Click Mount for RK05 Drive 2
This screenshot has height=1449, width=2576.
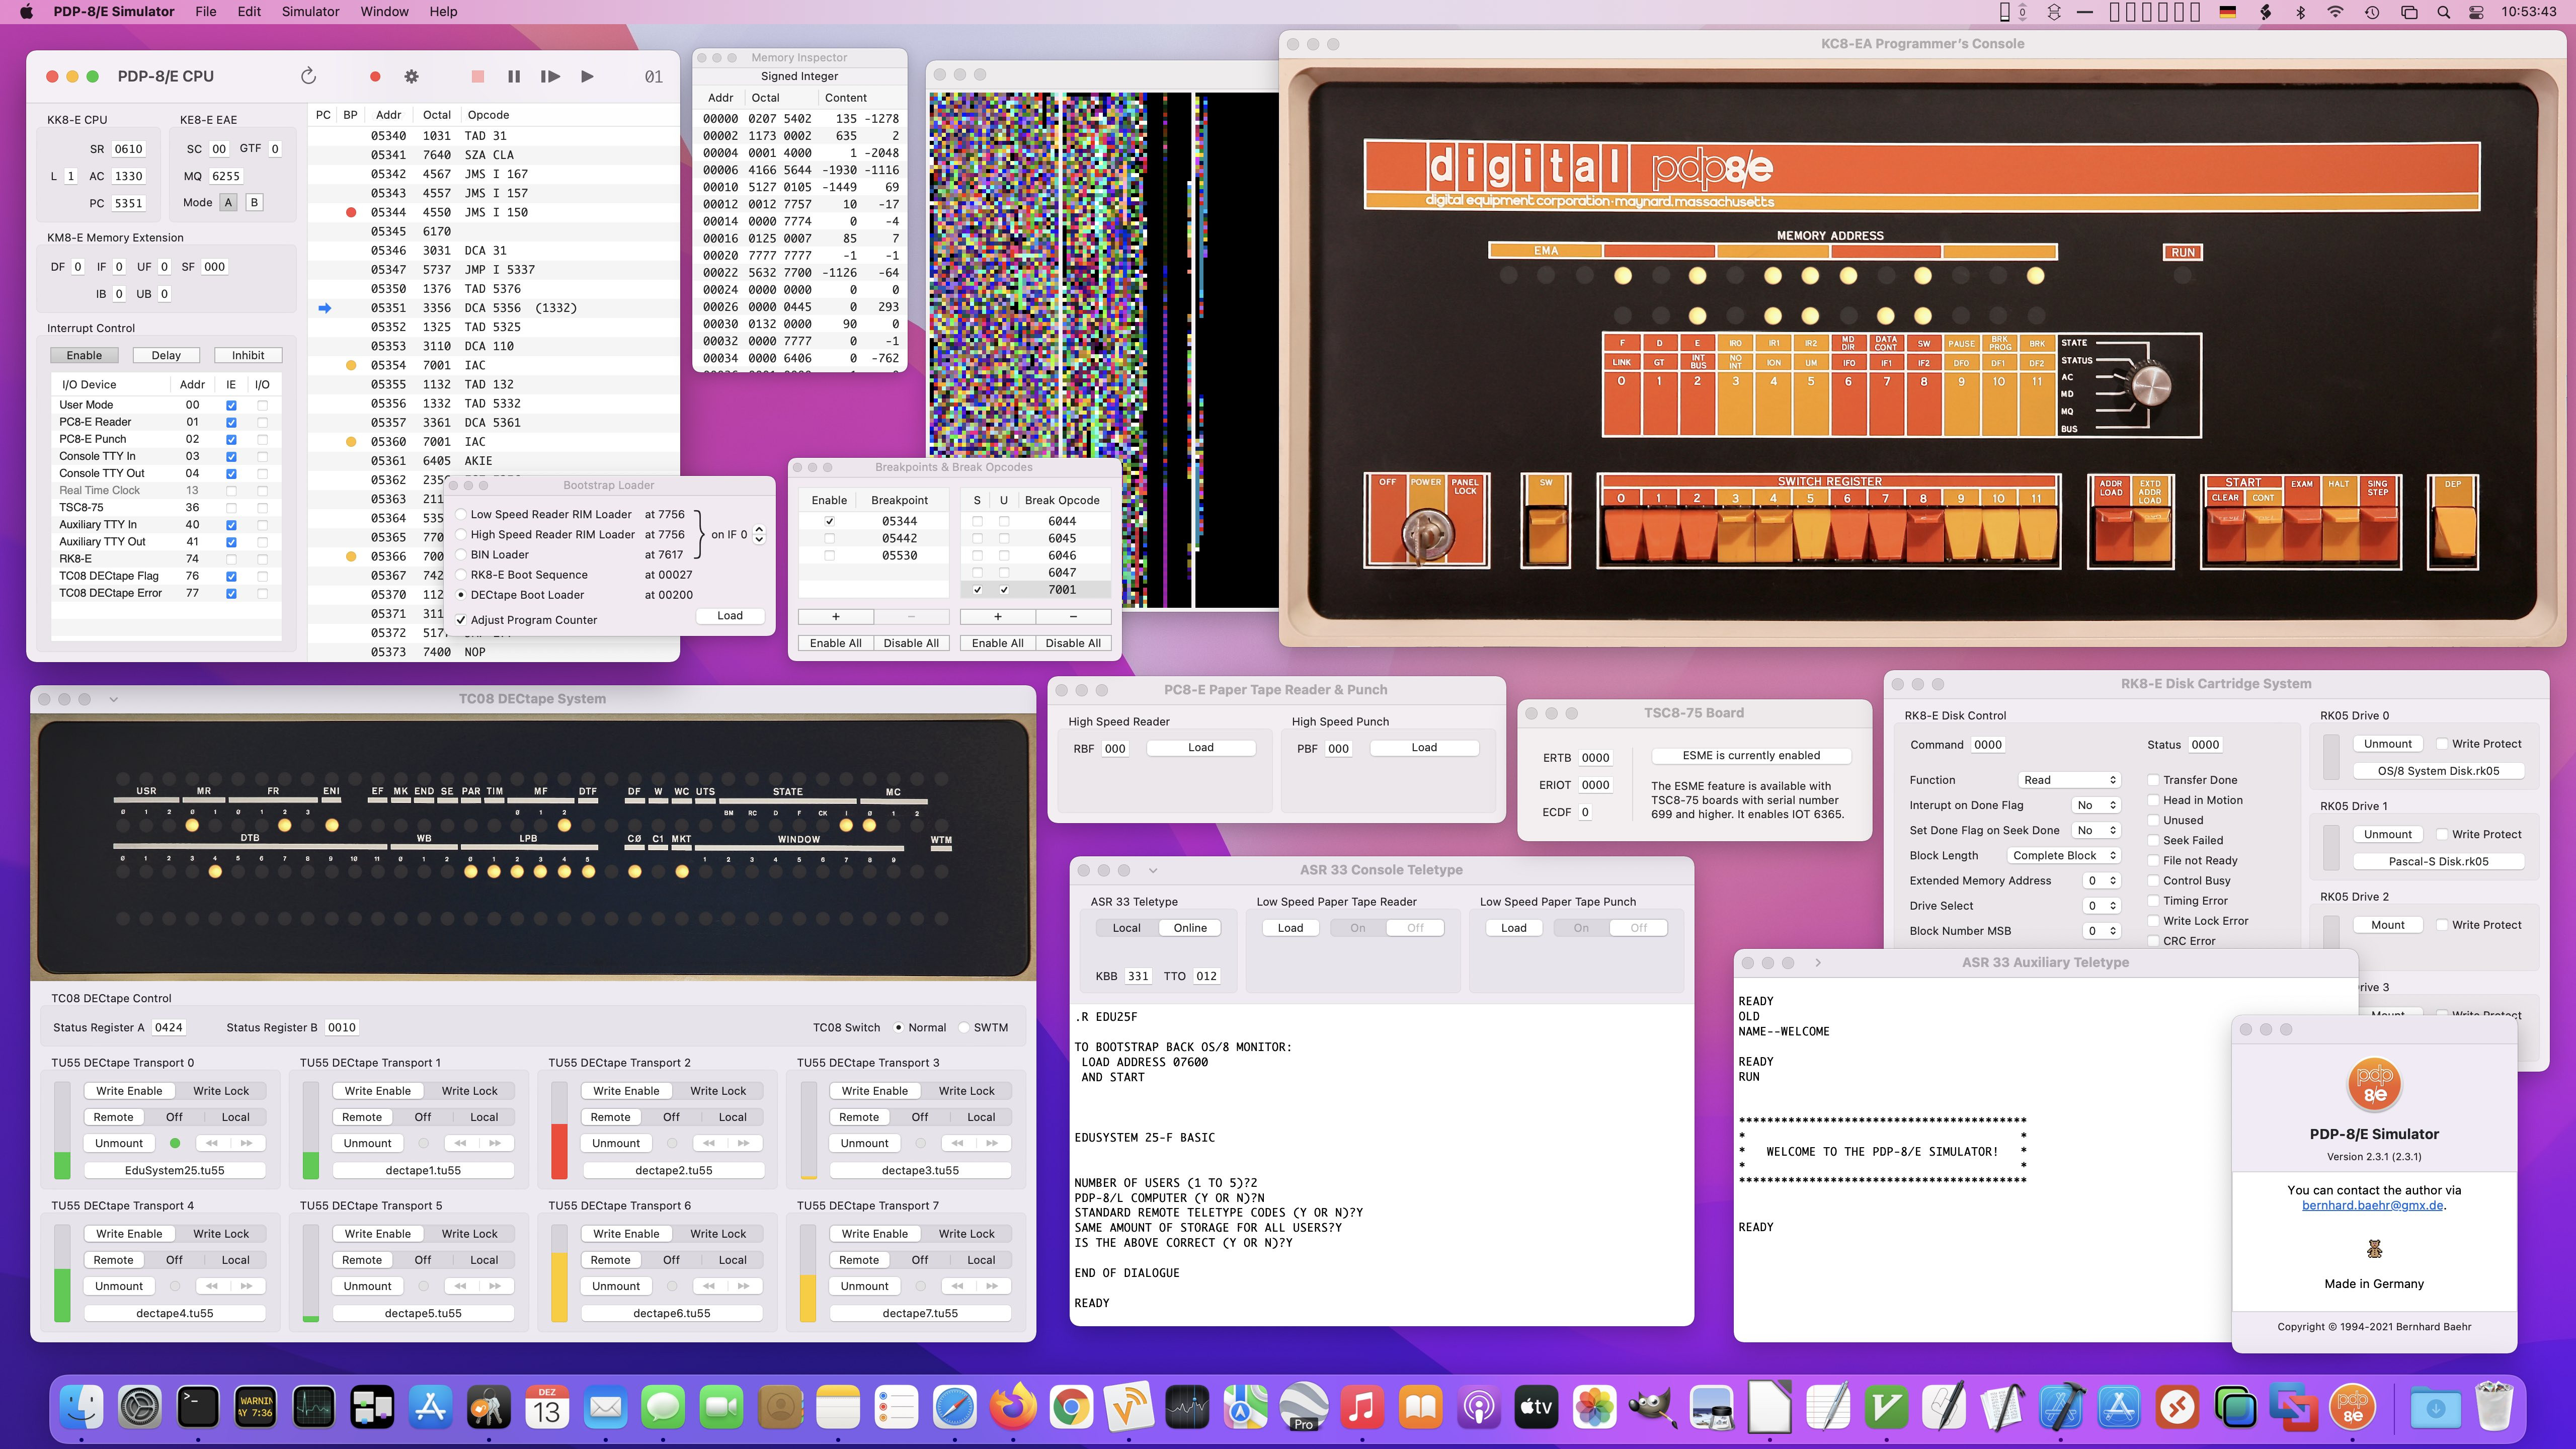tap(2388, 925)
